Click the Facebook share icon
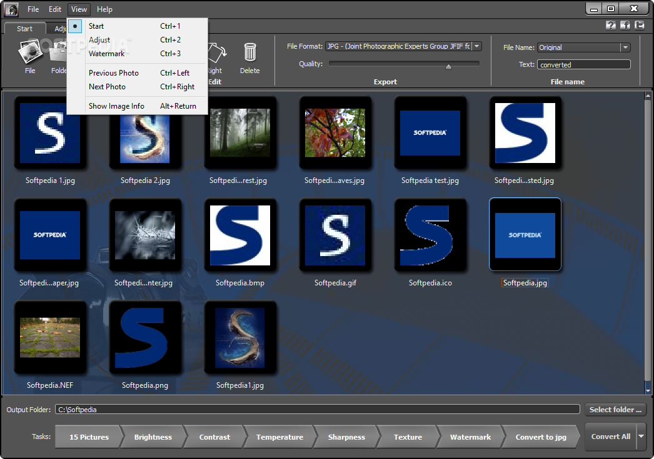654x459 pixels. coord(625,26)
